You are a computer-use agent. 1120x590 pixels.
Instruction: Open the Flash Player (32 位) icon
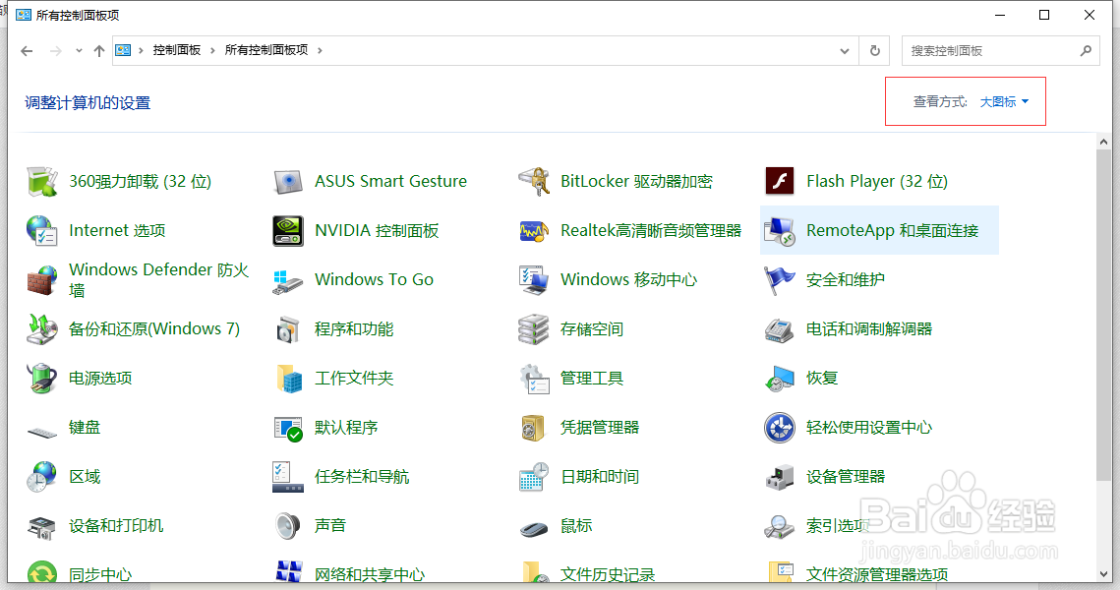click(x=780, y=182)
